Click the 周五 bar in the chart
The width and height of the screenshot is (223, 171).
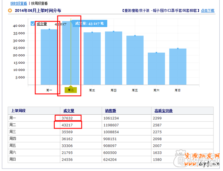point(135,60)
